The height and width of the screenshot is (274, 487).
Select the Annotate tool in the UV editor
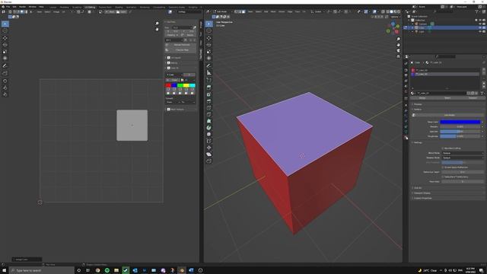5,65
